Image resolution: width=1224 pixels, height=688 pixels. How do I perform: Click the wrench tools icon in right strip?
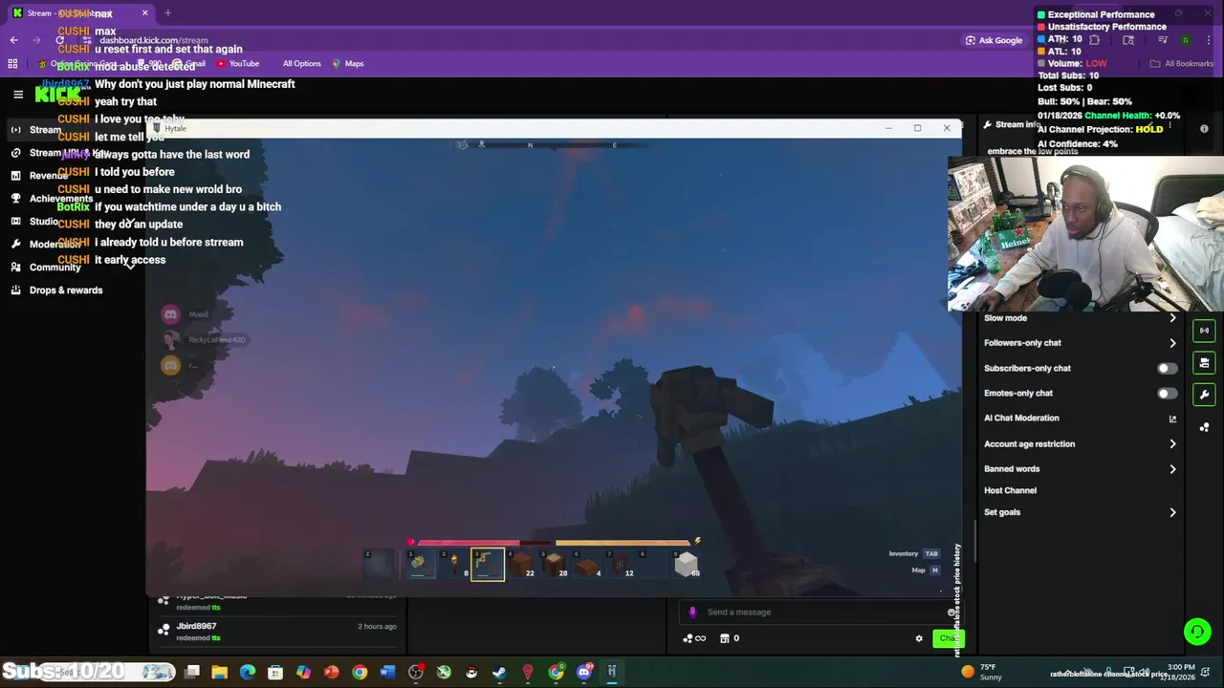[1204, 395]
